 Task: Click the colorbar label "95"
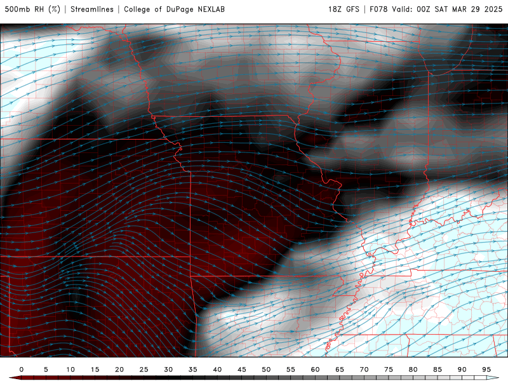(x=486, y=370)
